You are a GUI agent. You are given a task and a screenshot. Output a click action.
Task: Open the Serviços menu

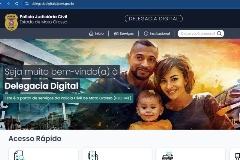point(124,34)
